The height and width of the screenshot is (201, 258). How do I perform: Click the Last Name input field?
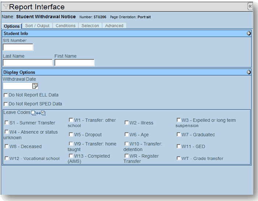click(28, 62)
